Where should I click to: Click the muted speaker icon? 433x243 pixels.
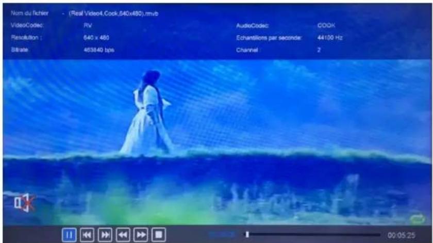(24, 203)
